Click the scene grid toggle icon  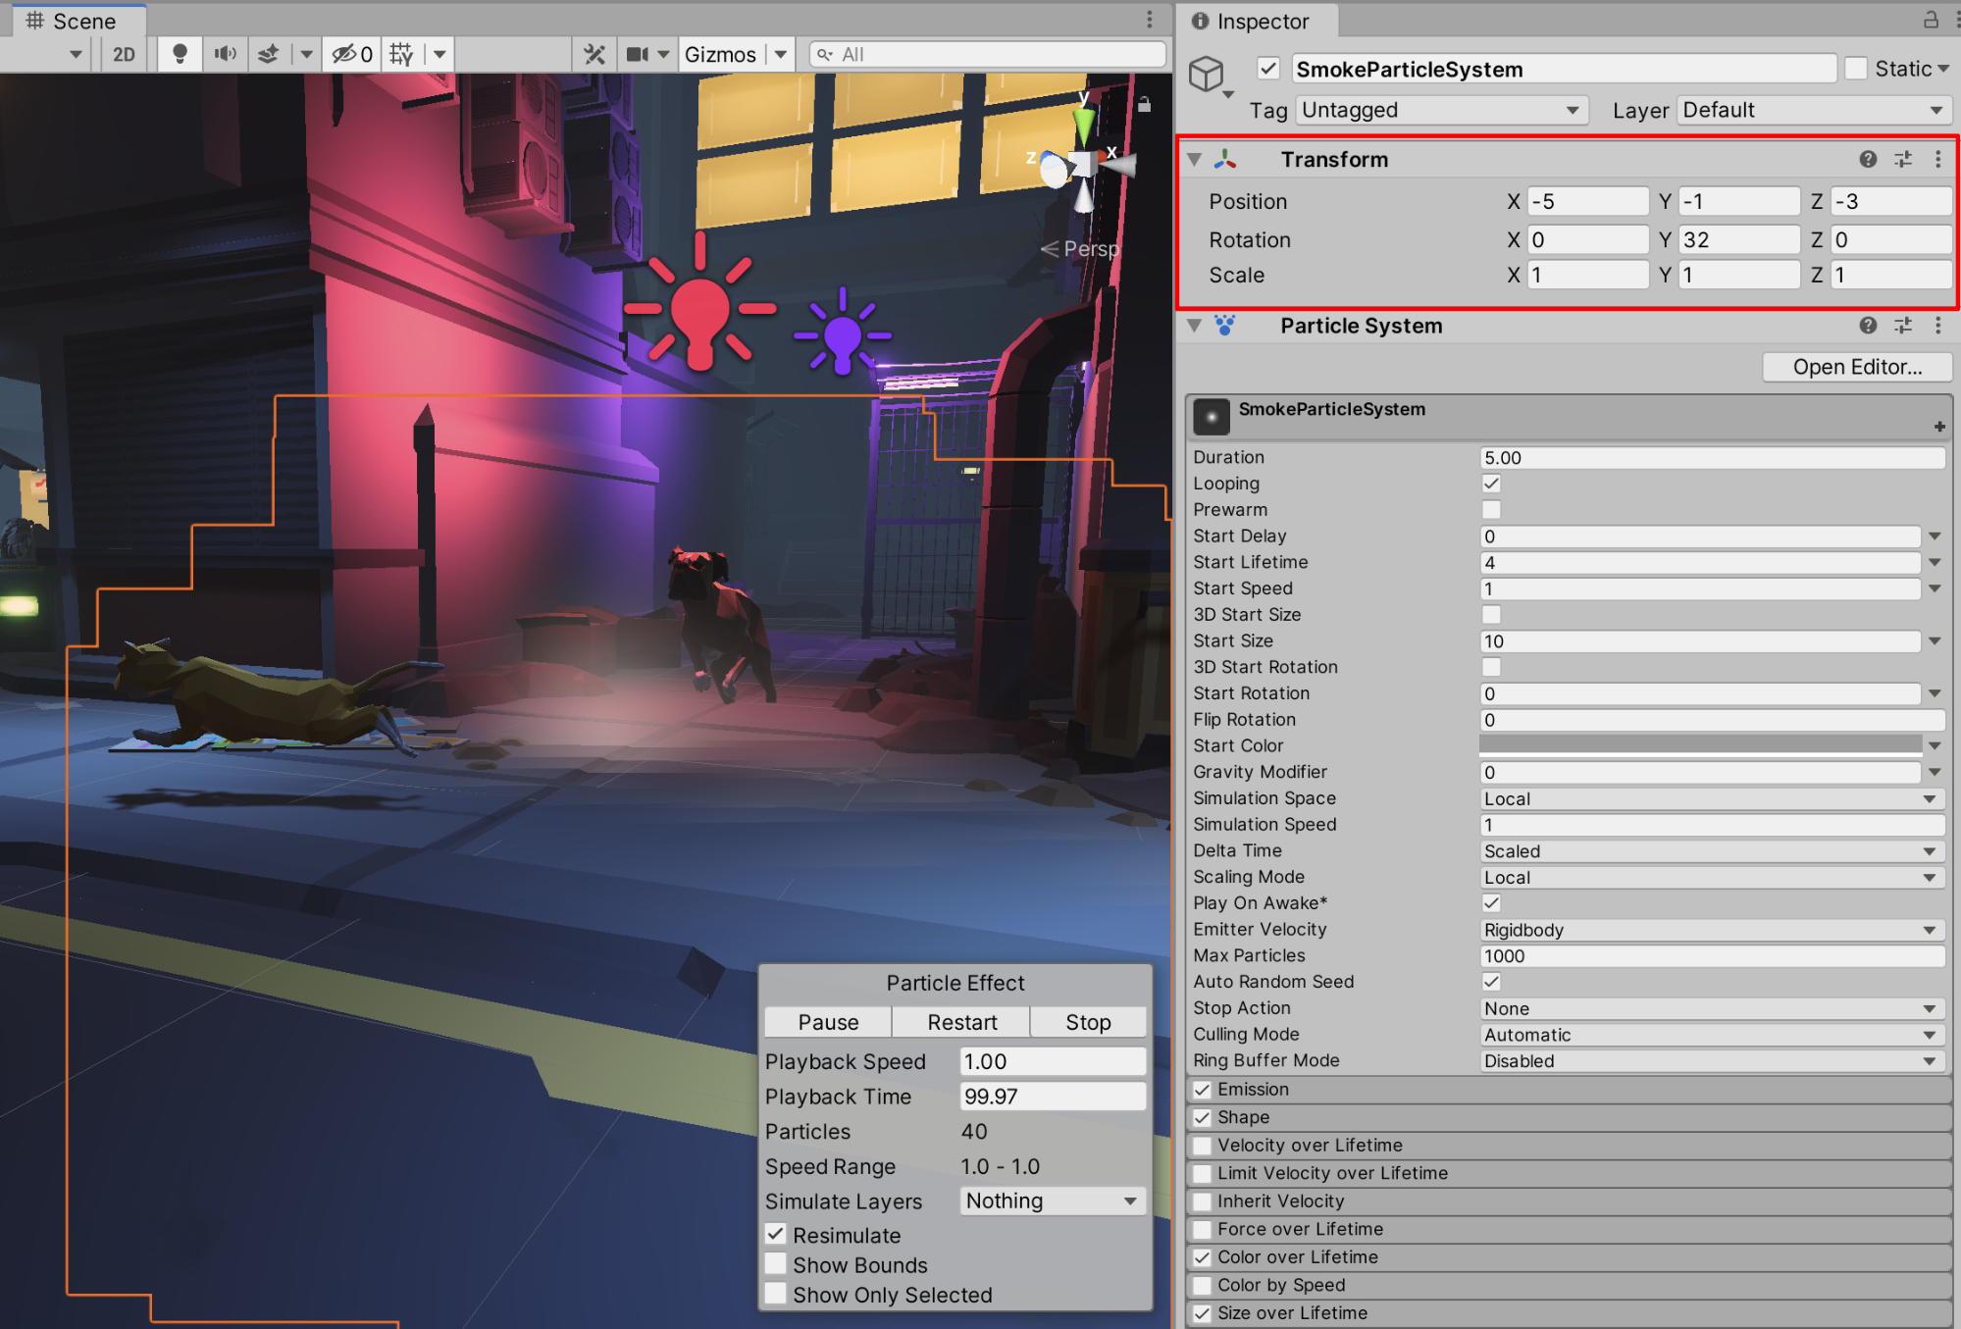pyautogui.click(x=401, y=54)
